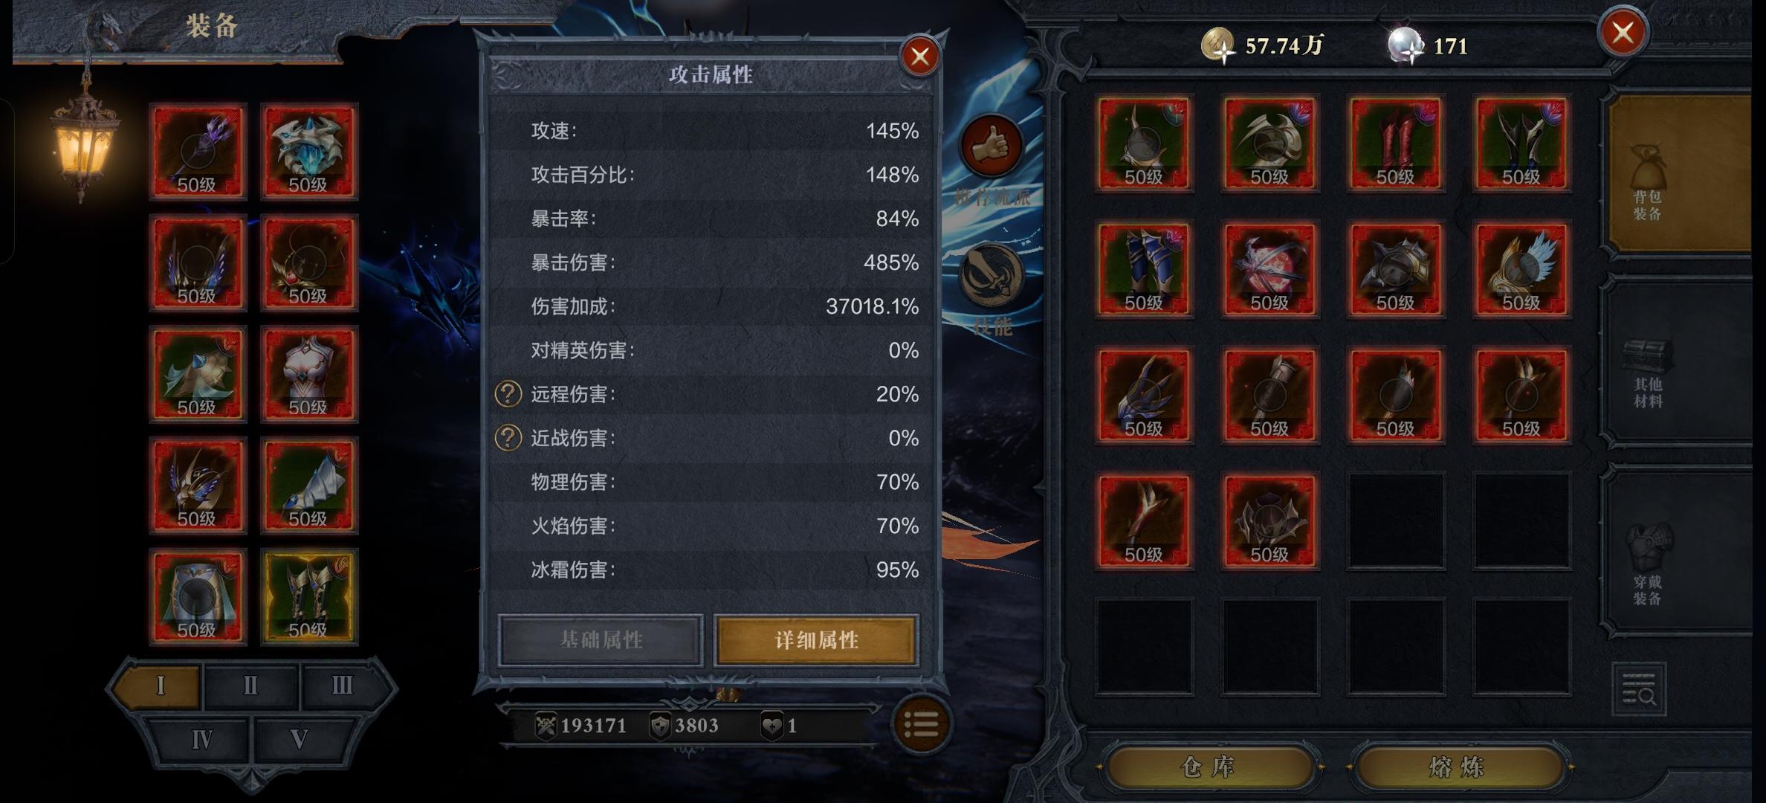Click the inventory search filter icon
Image resolution: width=1766 pixels, height=803 pixels.
(1639, 689)
